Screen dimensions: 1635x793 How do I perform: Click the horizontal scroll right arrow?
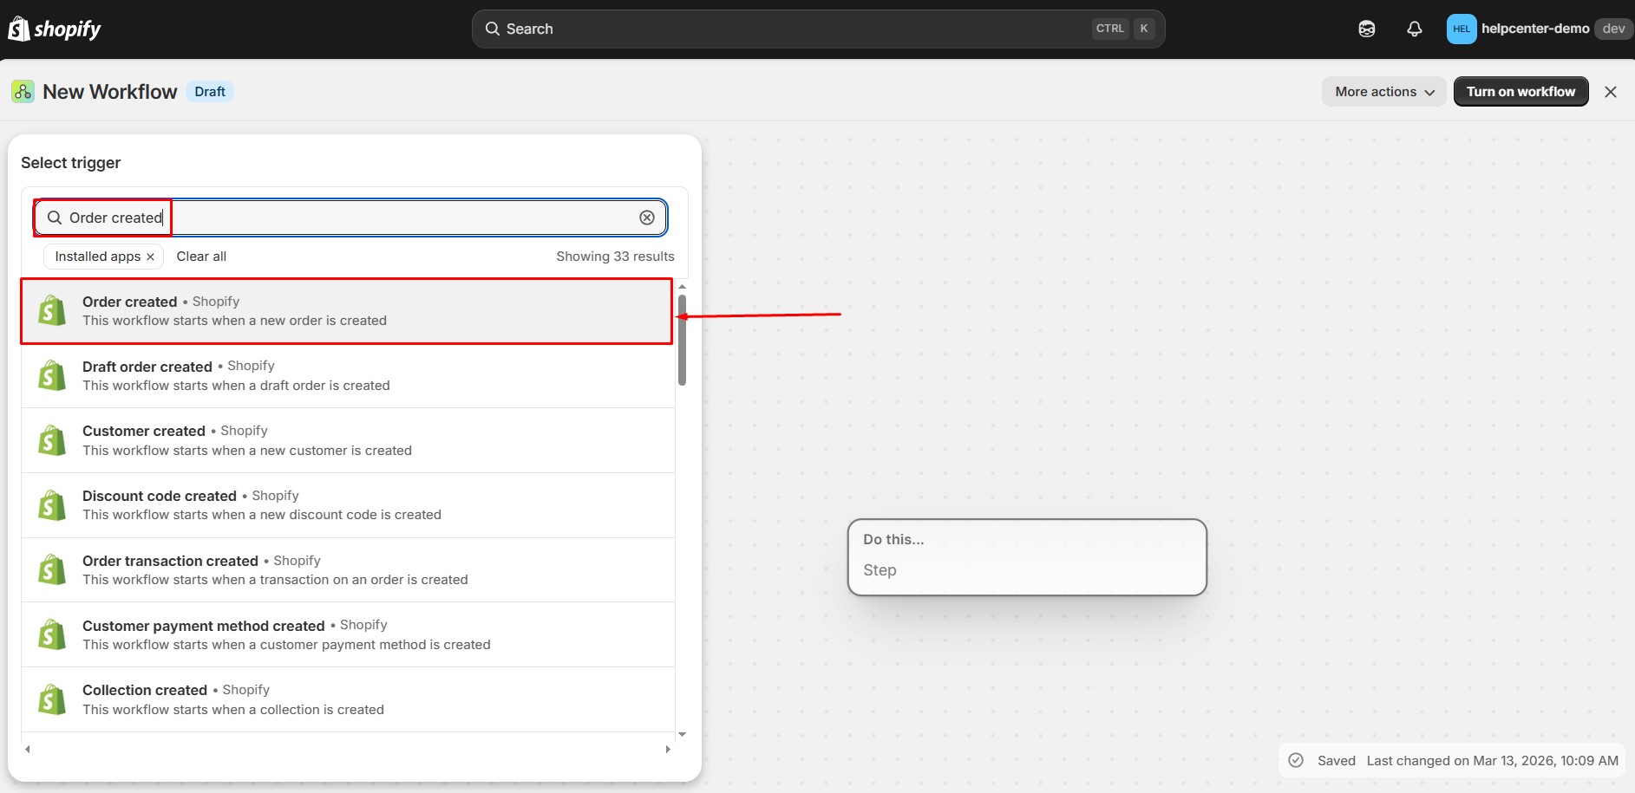668,750
